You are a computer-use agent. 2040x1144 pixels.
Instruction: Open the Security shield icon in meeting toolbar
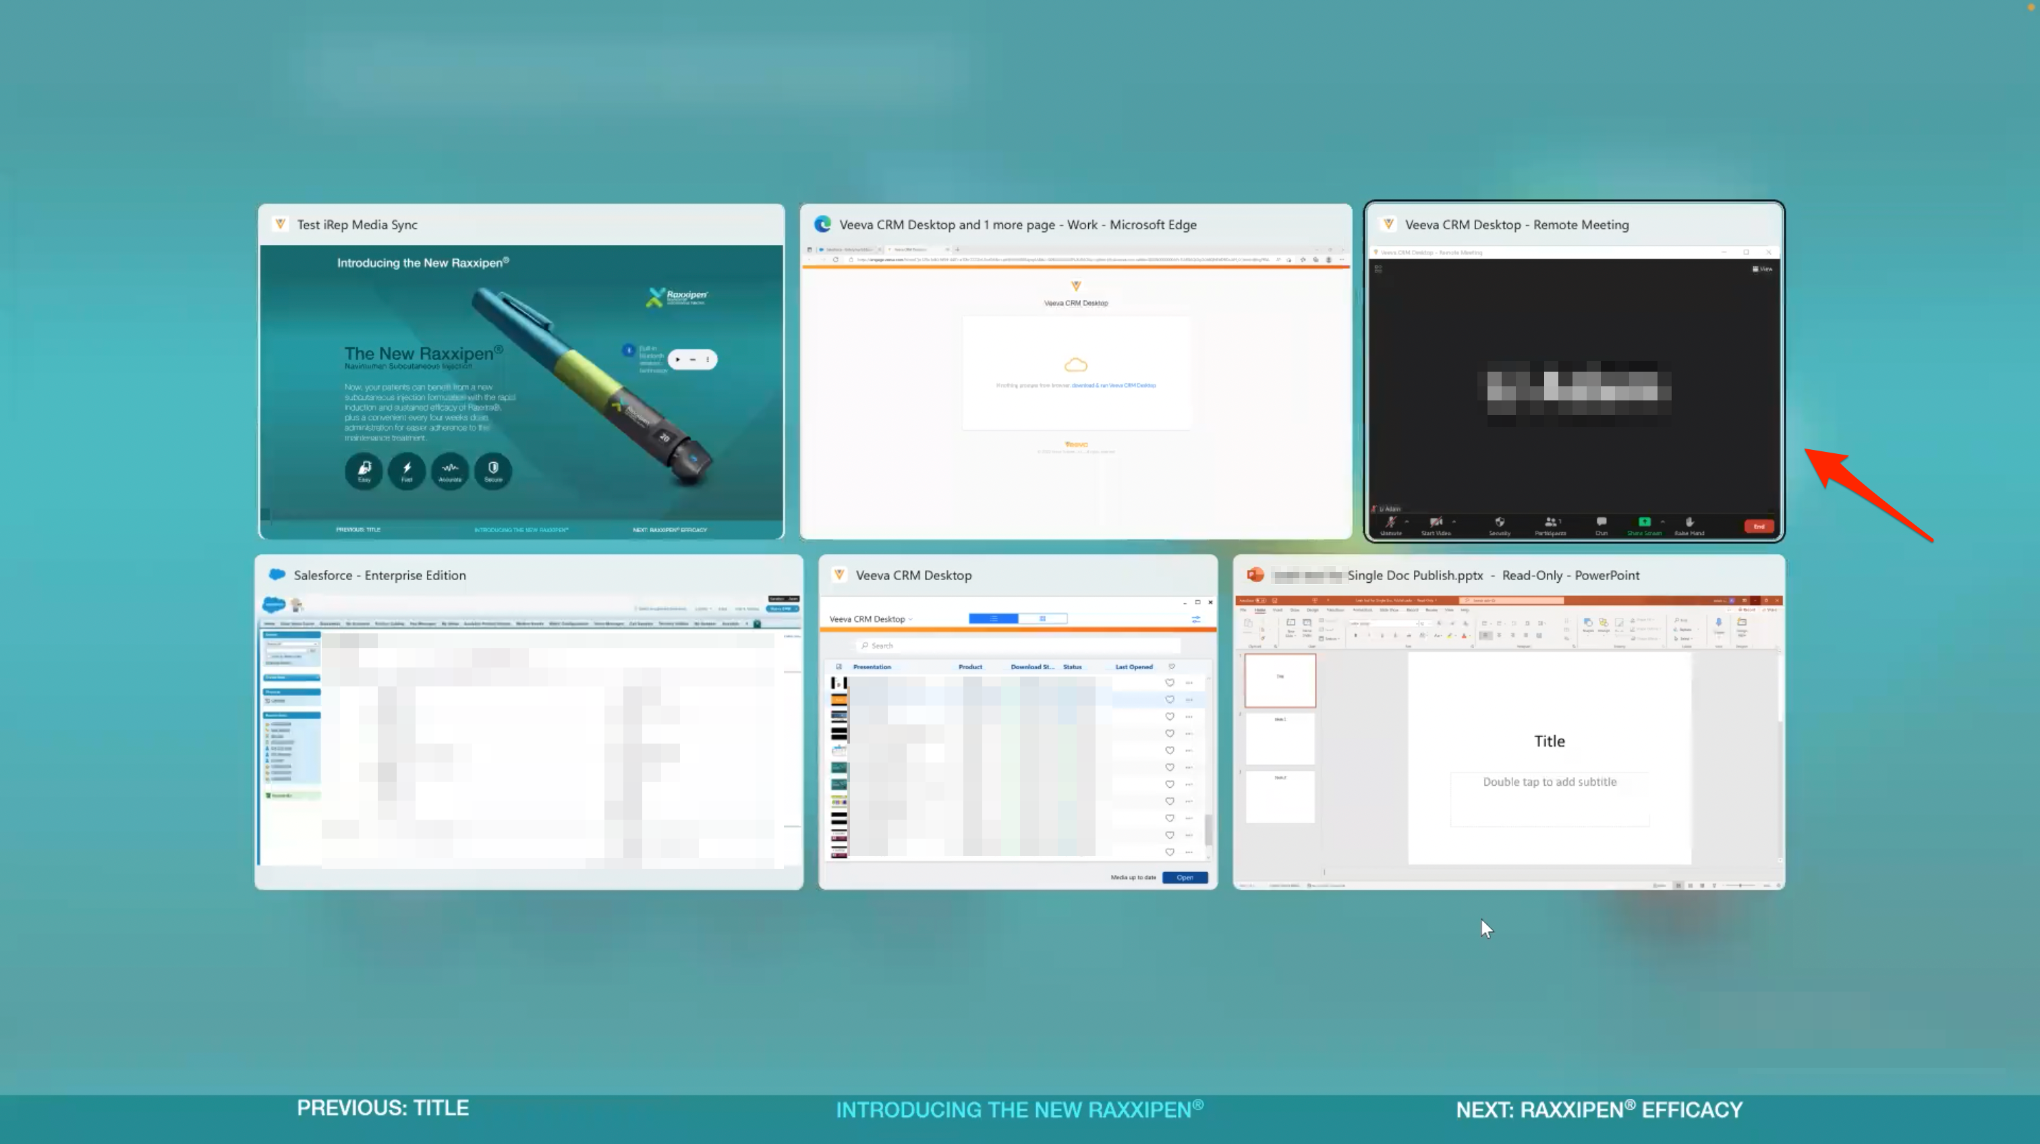point(1499,523)
